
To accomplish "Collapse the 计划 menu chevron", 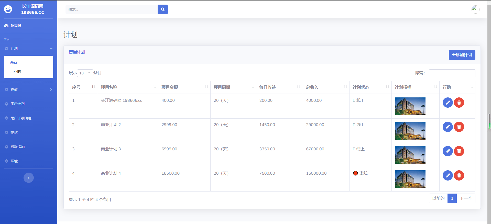I will (51, 49).
